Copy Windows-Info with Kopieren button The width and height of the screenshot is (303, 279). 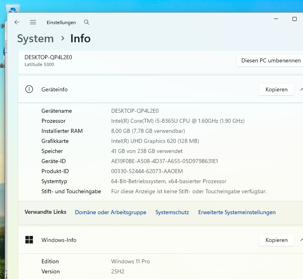[276, 240]
